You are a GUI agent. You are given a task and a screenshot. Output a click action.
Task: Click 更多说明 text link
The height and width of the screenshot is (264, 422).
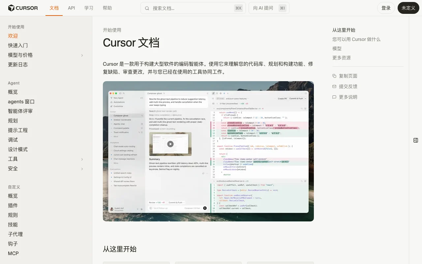[348, 97]
